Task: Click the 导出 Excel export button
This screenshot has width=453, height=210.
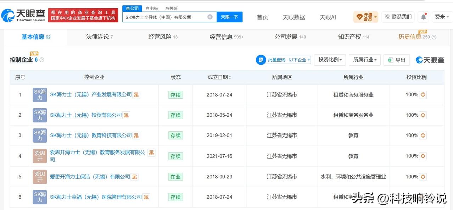Action: point(397,60)
